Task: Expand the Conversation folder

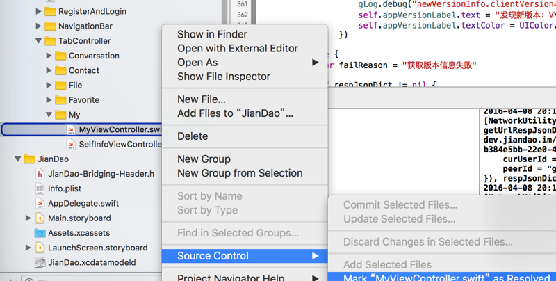Action: 49,56
